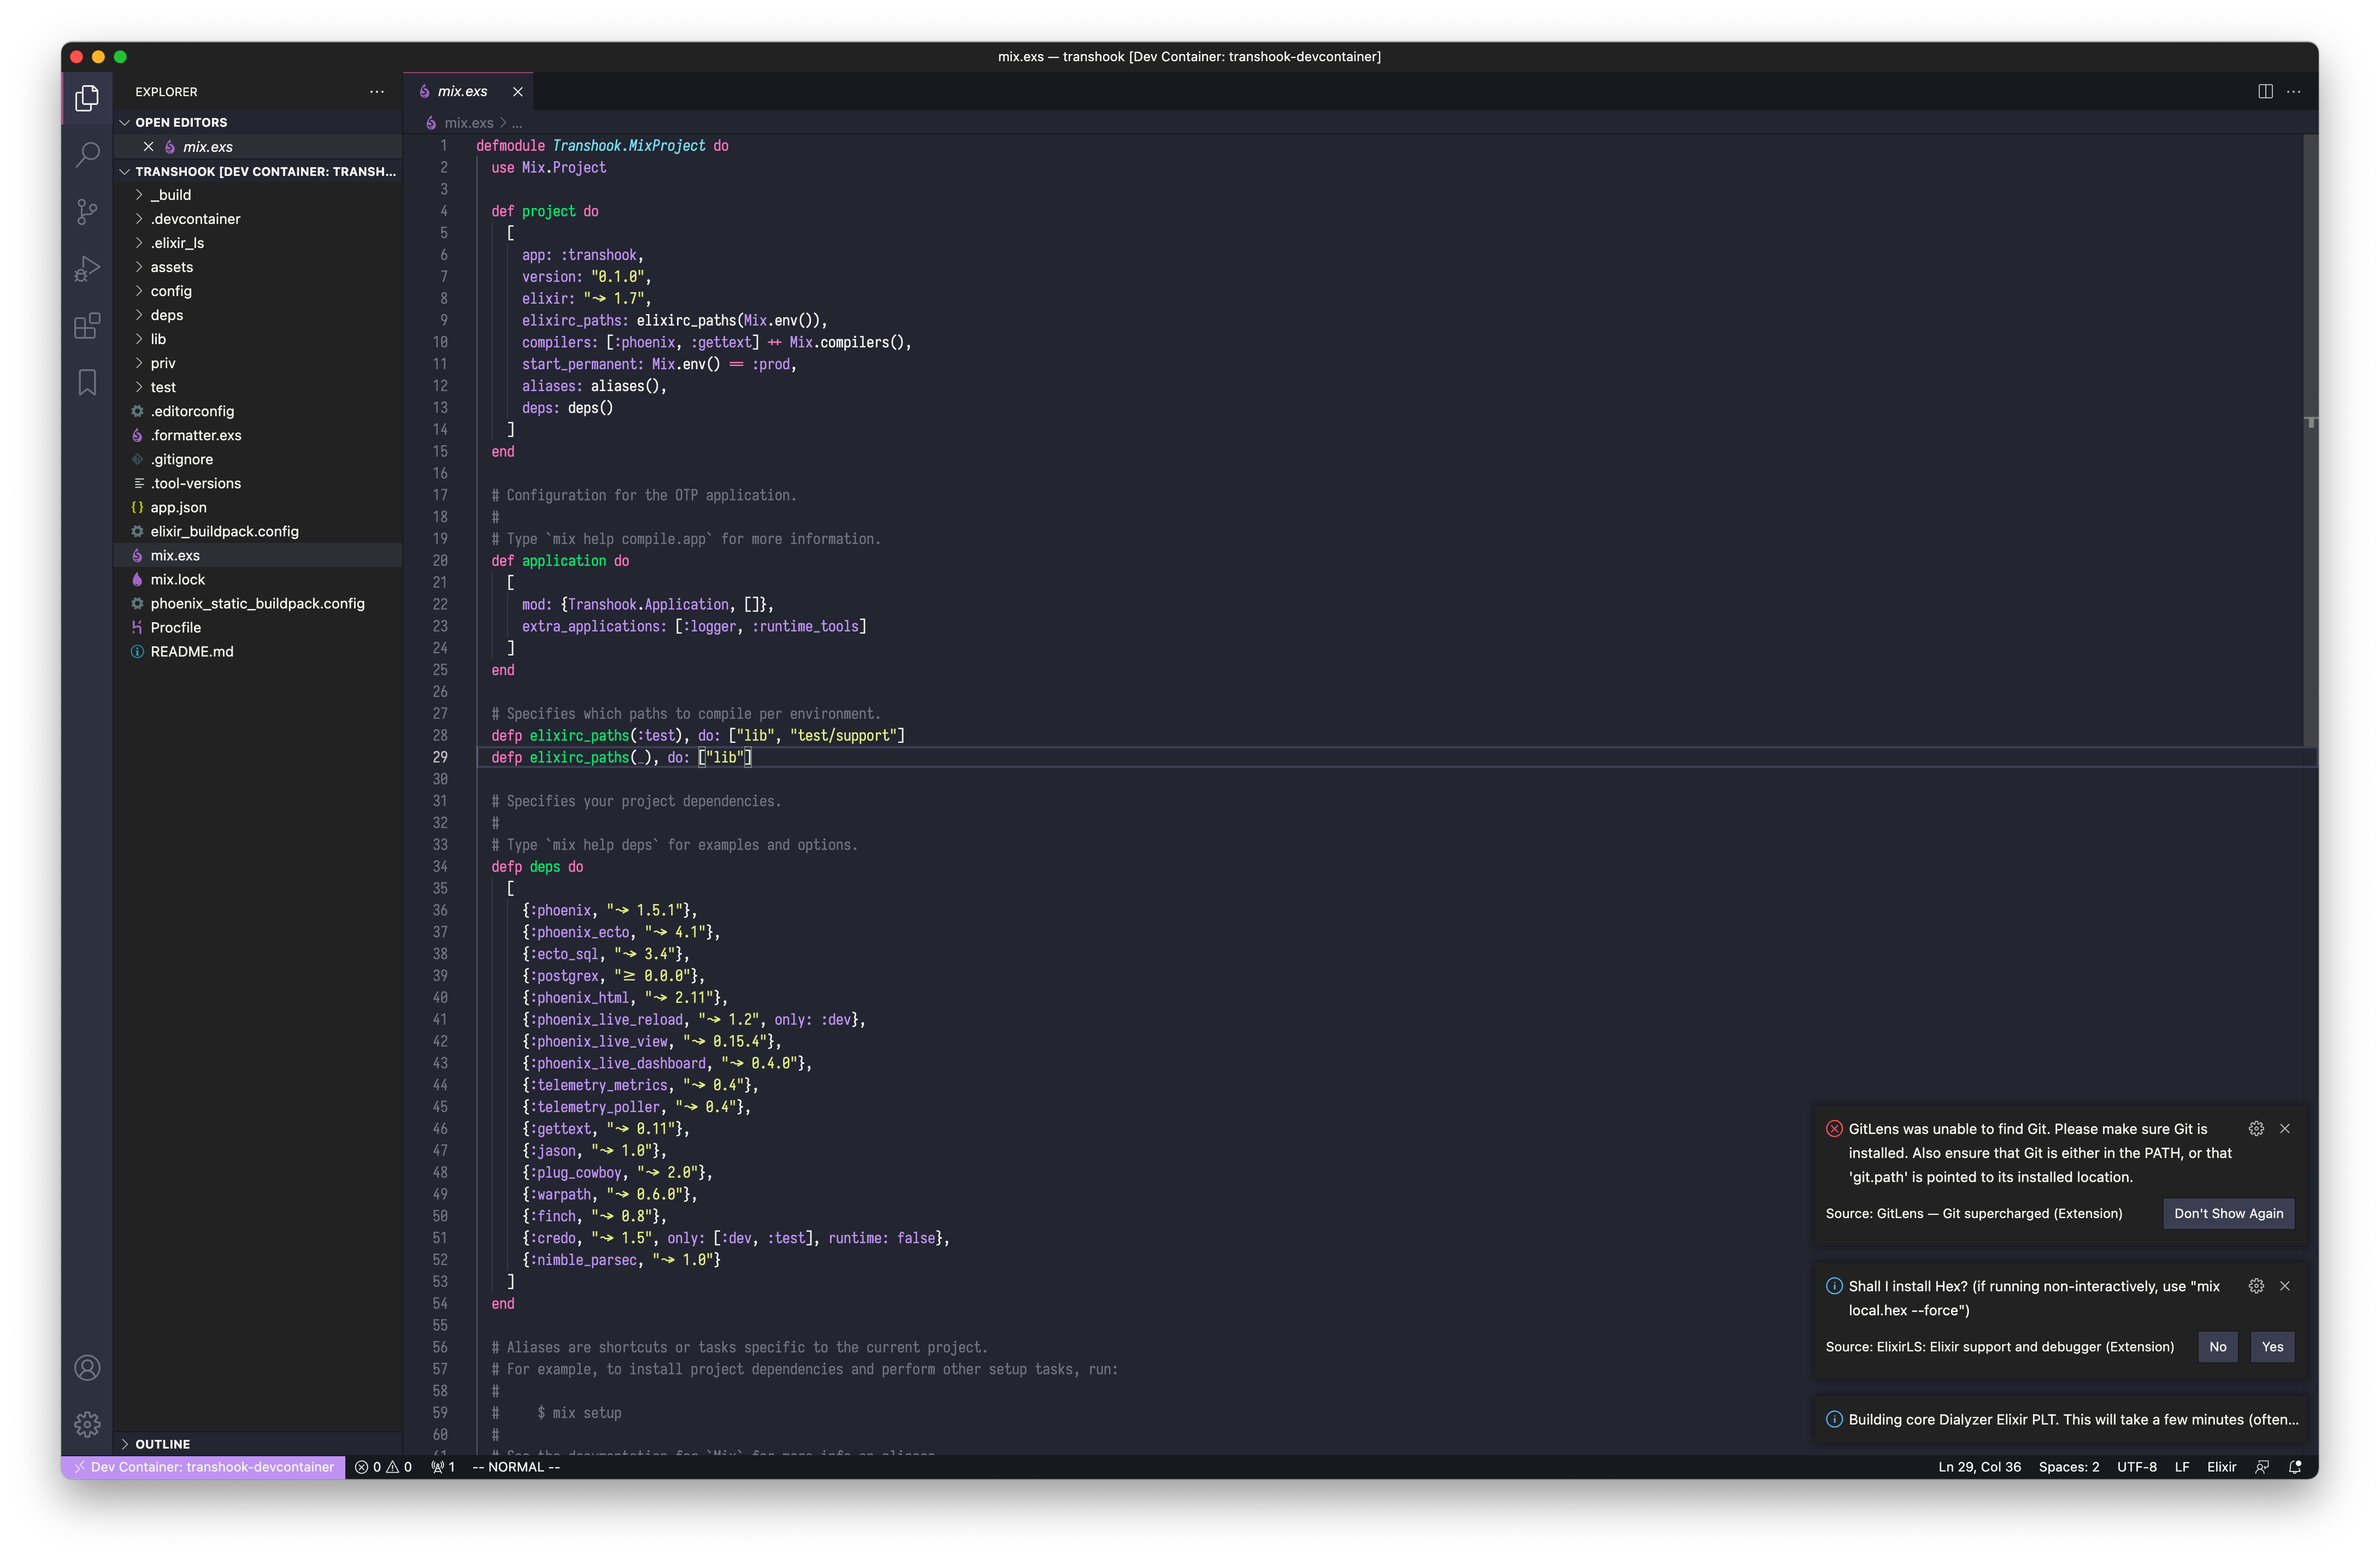Dismiss the GitLens Git error notification

(2285, 1128)
